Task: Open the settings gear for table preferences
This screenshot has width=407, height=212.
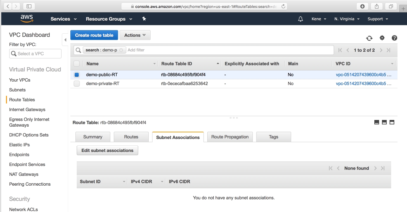Action: pyautogui.click(x=382, y=38)
